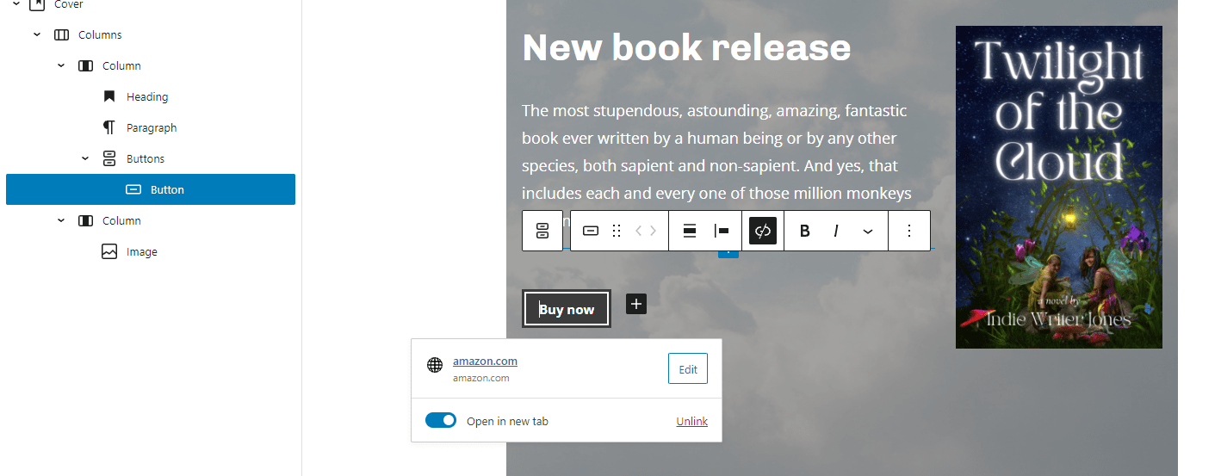The width and height of the screenshot is (1221, 476).
Task: Collapse the first Column in list view
Action: pos(61,65)
